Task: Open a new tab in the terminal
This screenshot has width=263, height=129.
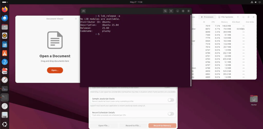Action: point(83,11)
